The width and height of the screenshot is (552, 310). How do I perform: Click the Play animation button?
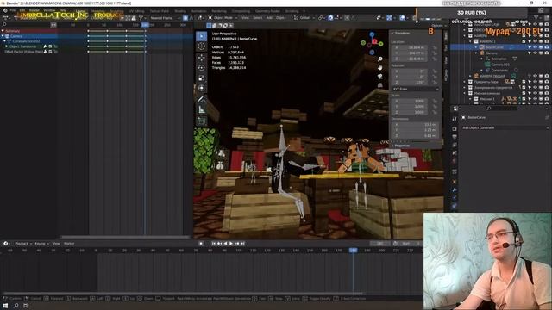coord(231,243)
